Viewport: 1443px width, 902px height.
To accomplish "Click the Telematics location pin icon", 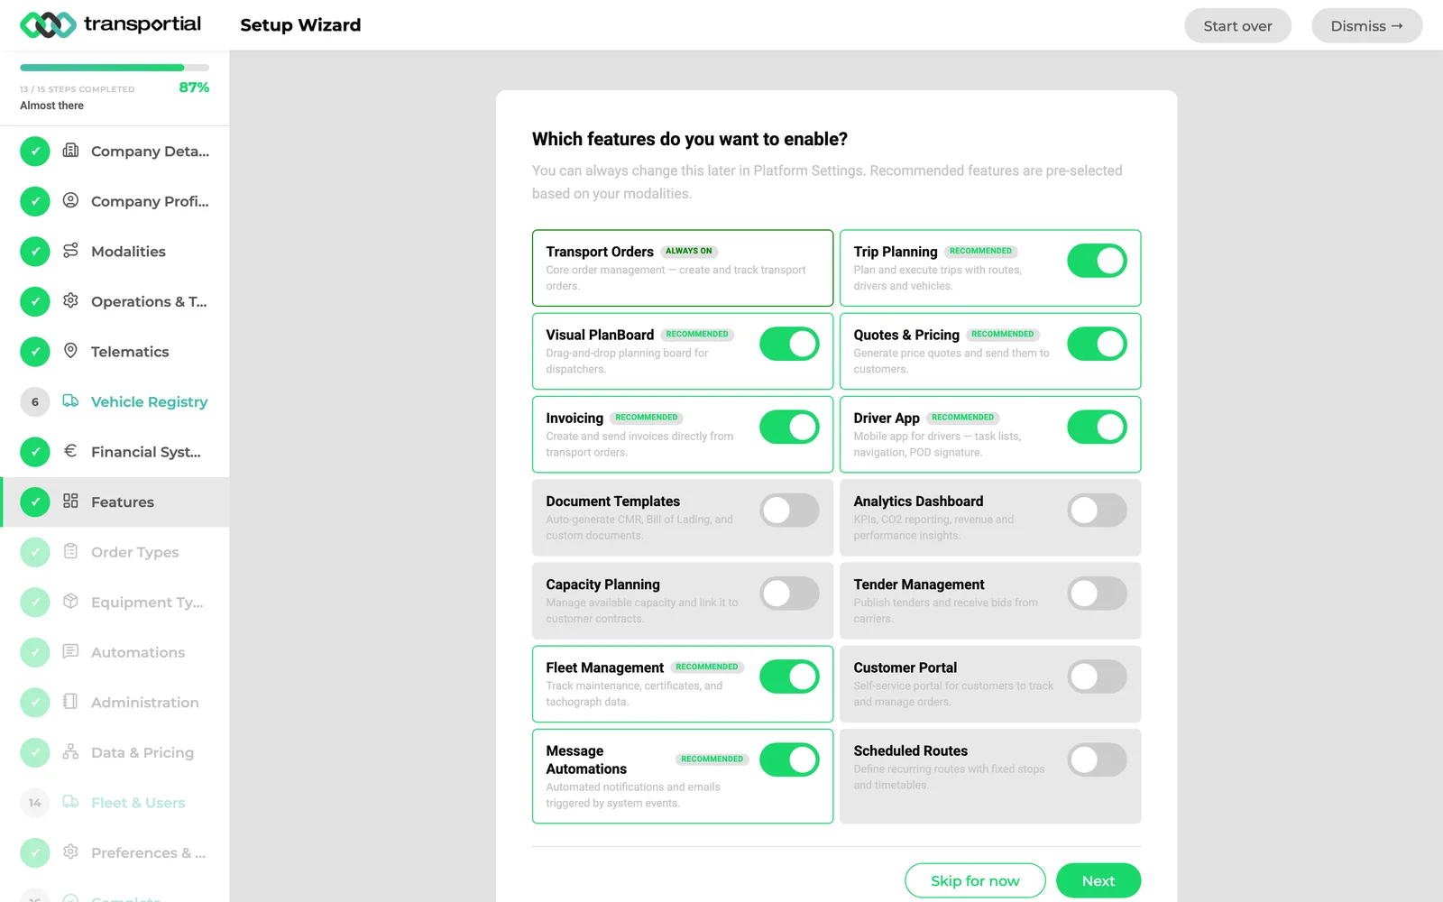I will point(70,350).
